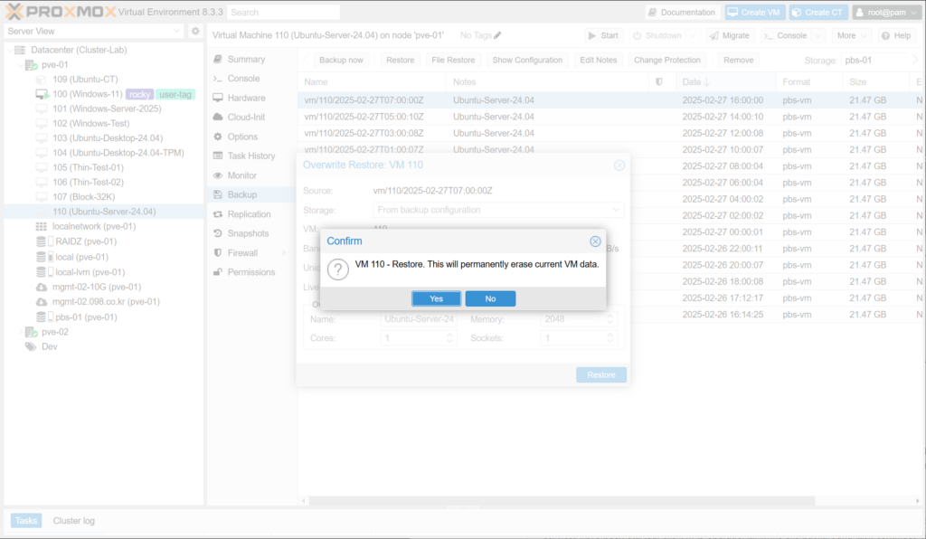Screen dimensions: 926x539
Task: Close the Confirm dialog with X icon
Action: point(595,241)
